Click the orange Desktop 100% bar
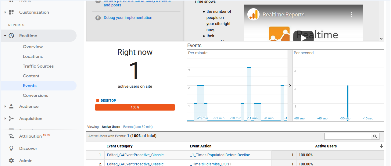This screenshot has height=166, width=391. pyautogui.click(x=135, y=107)
